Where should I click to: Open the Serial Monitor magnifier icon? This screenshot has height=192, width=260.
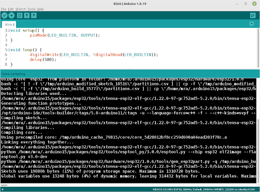point(253,16)
